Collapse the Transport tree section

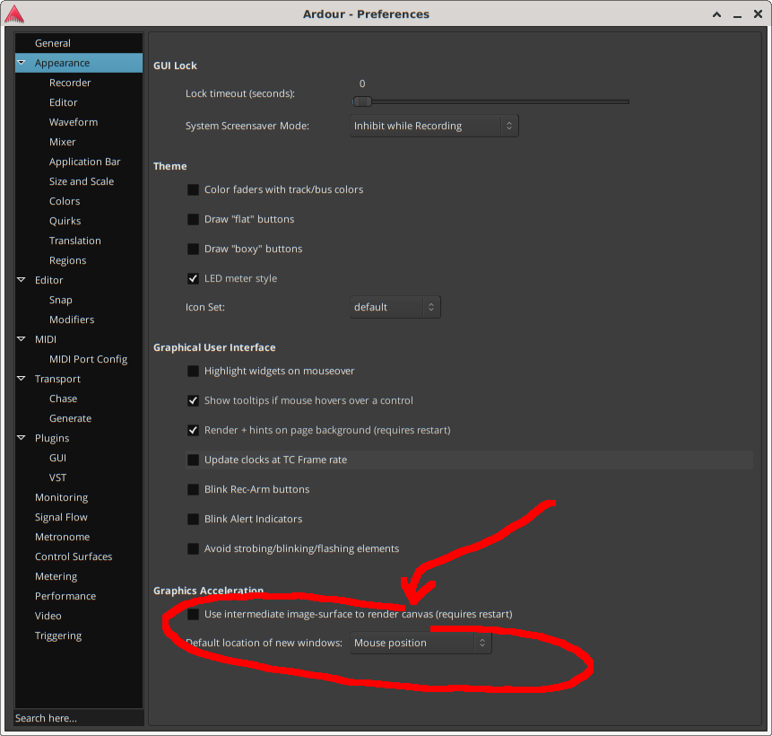[22, 379]
